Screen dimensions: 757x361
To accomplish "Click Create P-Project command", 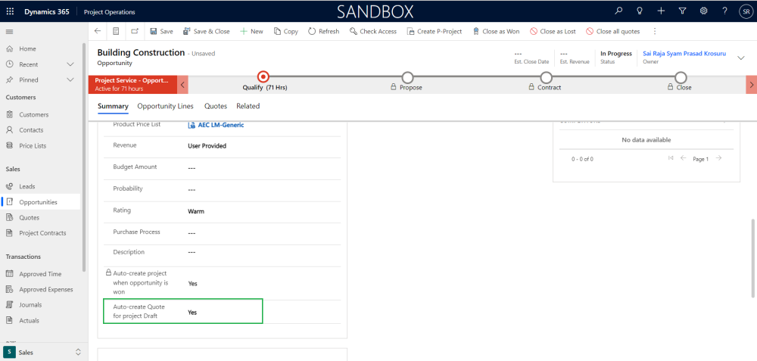I will tap(435, 31).
